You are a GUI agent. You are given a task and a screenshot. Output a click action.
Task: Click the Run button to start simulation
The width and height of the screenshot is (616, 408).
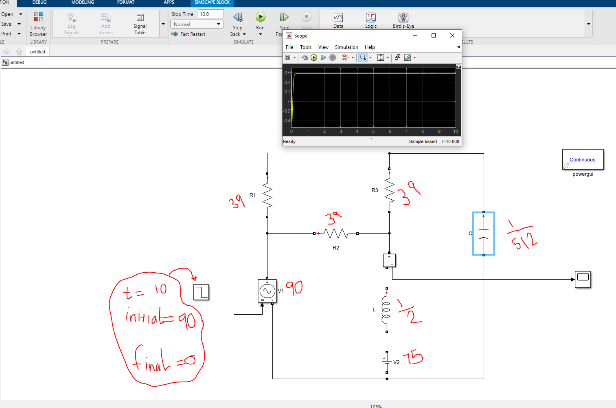click(260, 17)
